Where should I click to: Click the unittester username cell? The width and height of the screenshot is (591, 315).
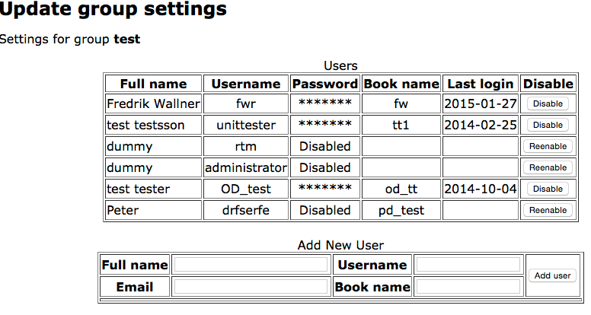click(x=246, y=125)
